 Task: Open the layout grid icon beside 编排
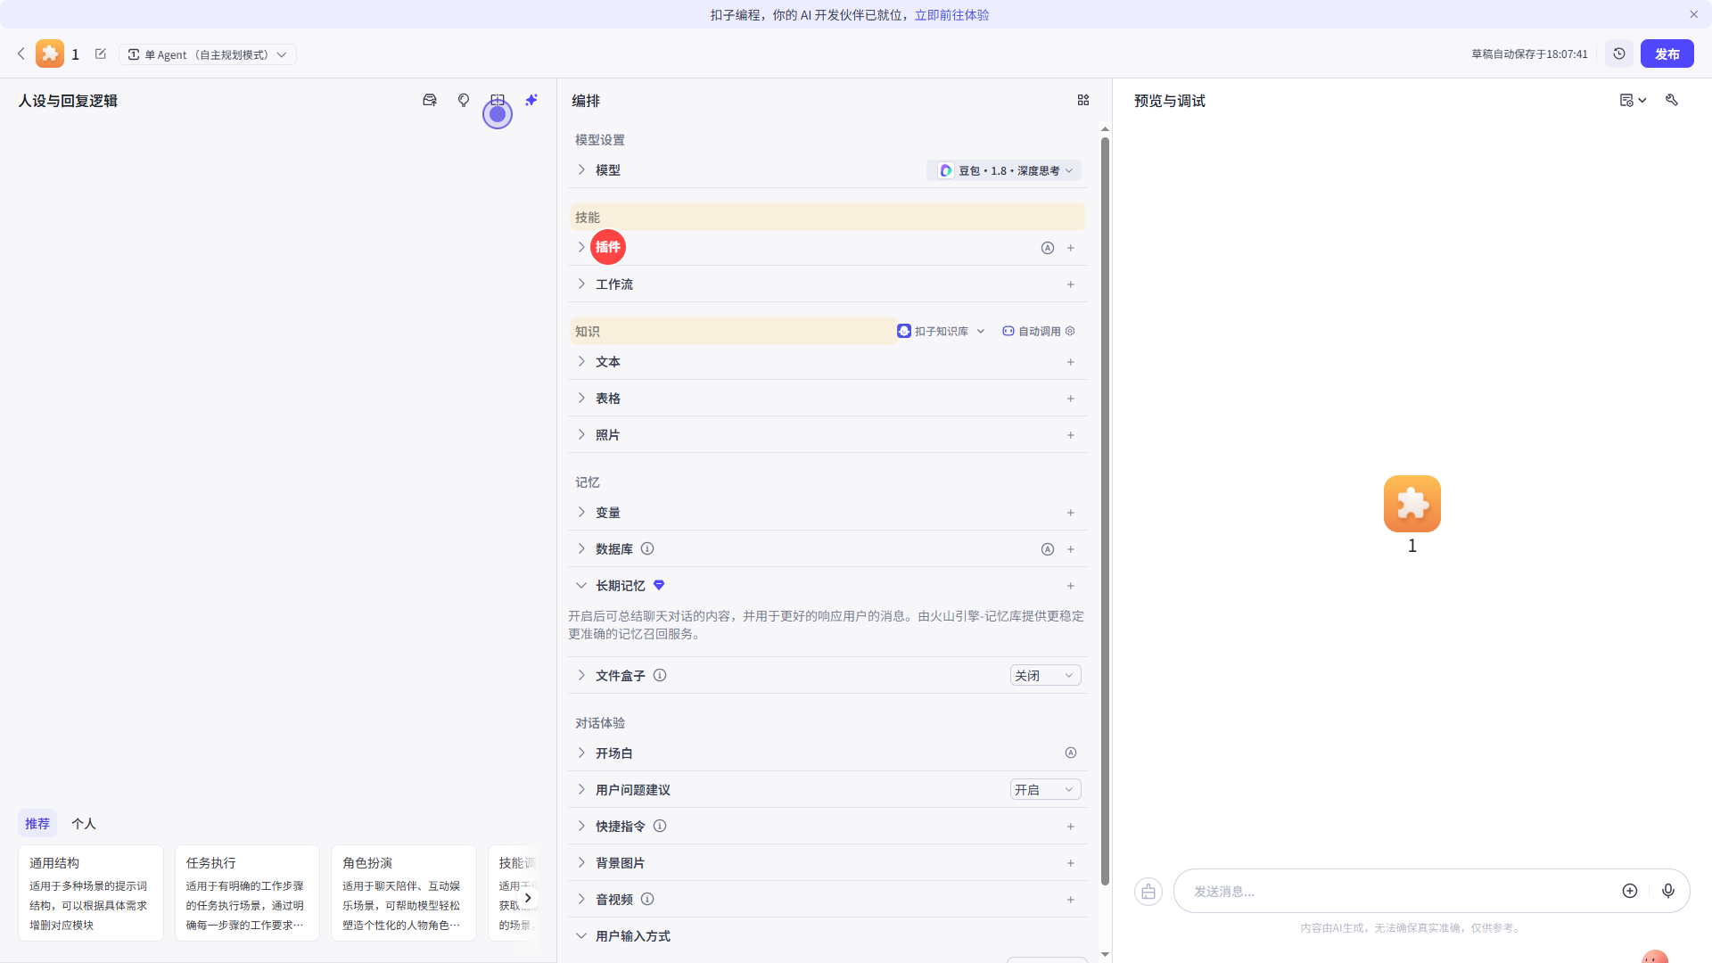coord(1082,100)
